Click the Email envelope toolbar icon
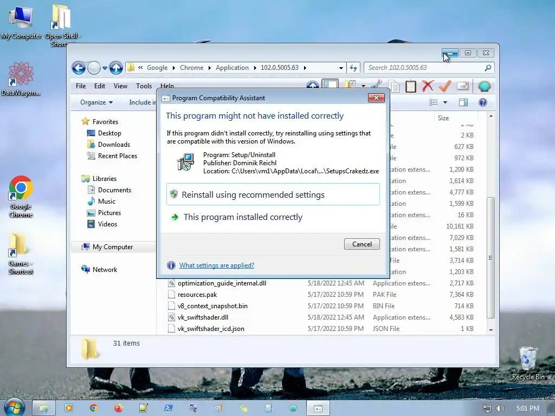This screenshot has width=555, height=416. [463, 86]
